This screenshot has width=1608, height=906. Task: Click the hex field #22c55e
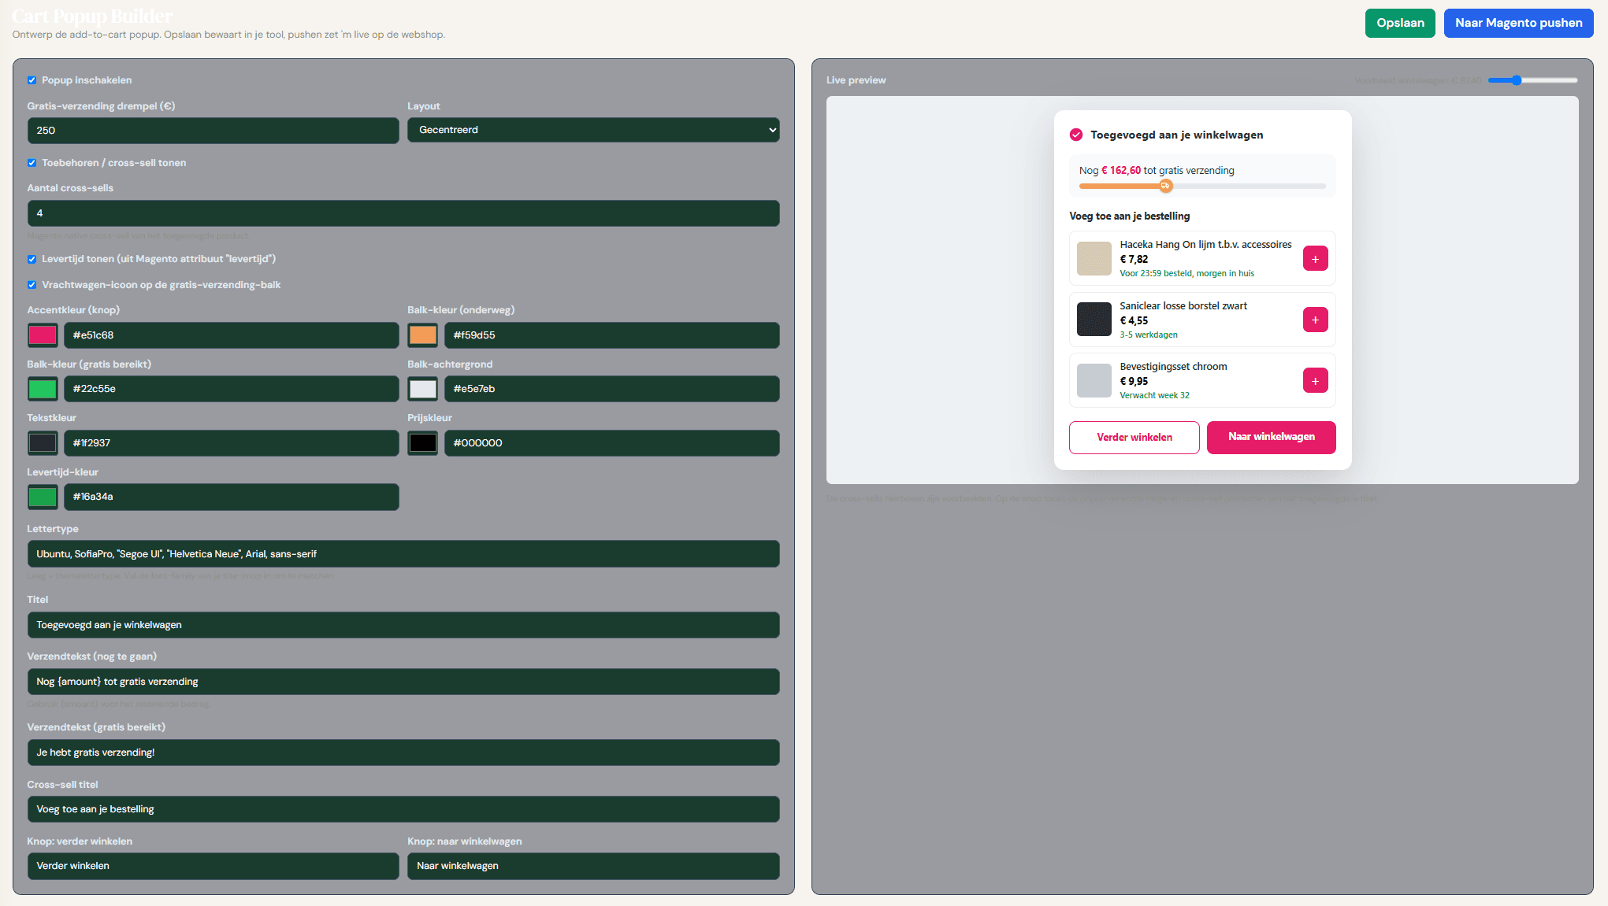(x=231, y=389)
